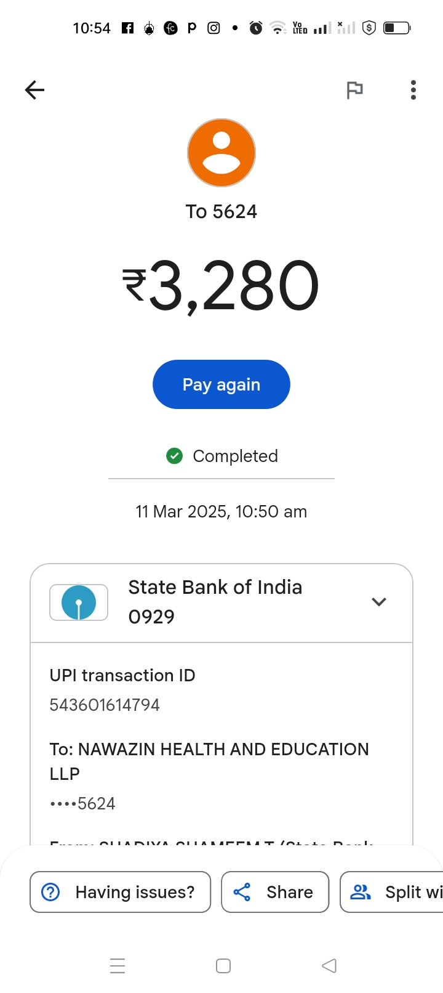Expand the State Bank of India details
Screen dimensions: 443x993
click(x=379, y=602)
